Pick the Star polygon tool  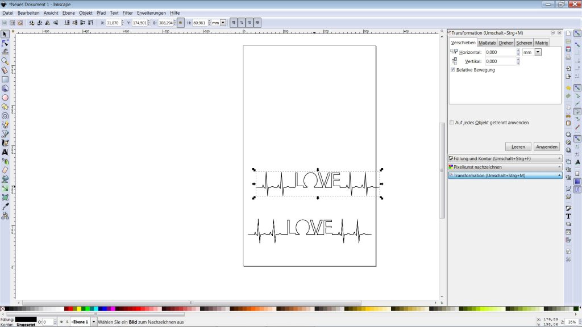(x=5, y=107)
